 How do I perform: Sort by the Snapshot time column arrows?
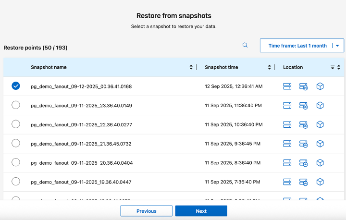270,67
